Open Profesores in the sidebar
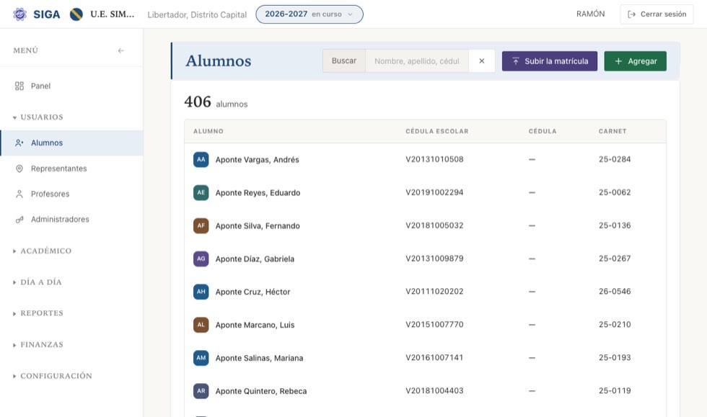707x417 pixels. pos(71,194)
